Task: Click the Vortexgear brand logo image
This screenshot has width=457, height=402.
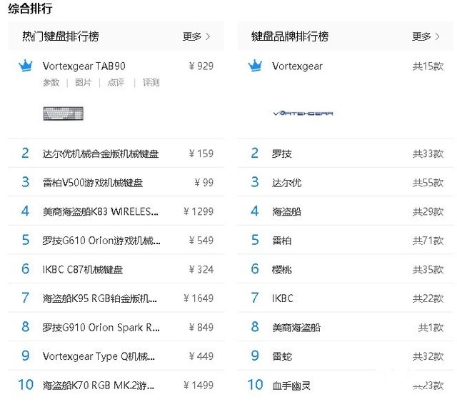Action: click(303, 113)
